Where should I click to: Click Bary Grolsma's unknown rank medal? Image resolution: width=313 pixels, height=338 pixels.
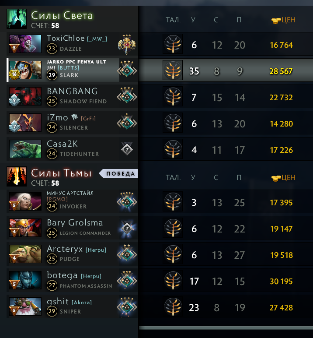click(127, 228)
